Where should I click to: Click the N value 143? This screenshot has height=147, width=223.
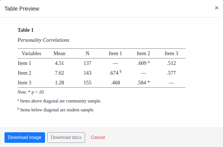[x=88, y=73]
